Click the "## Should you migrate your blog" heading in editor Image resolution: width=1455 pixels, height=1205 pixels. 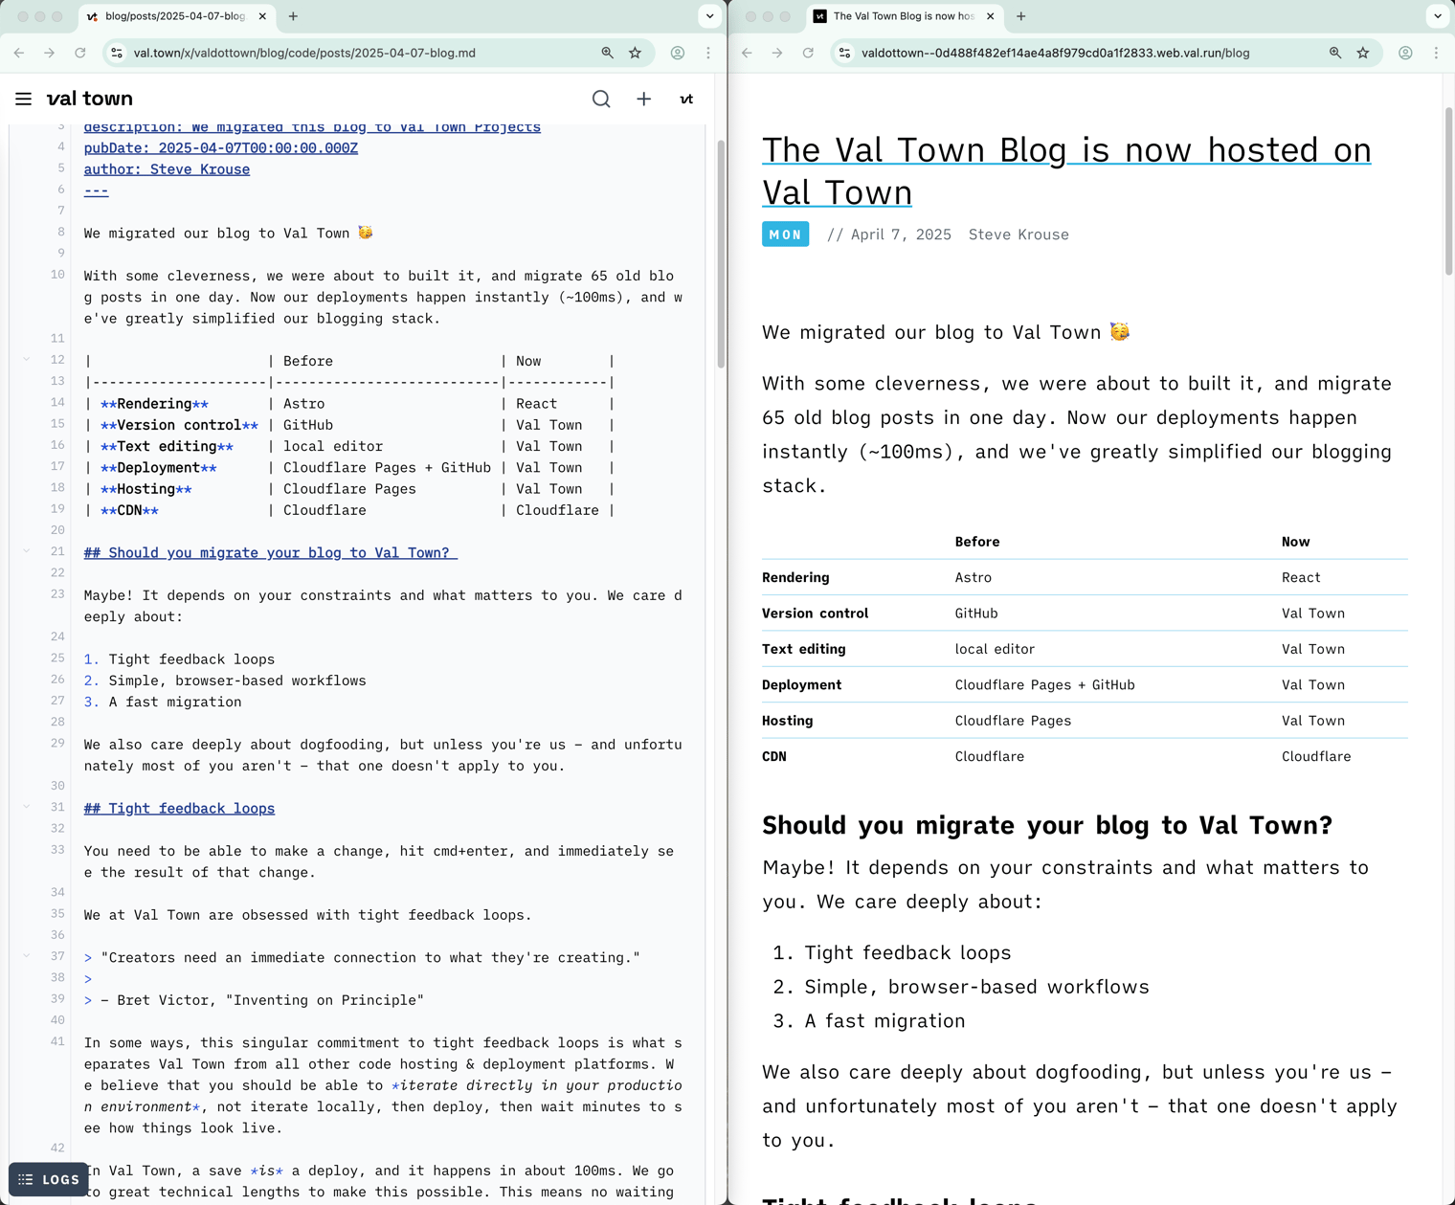click(270, 552)
